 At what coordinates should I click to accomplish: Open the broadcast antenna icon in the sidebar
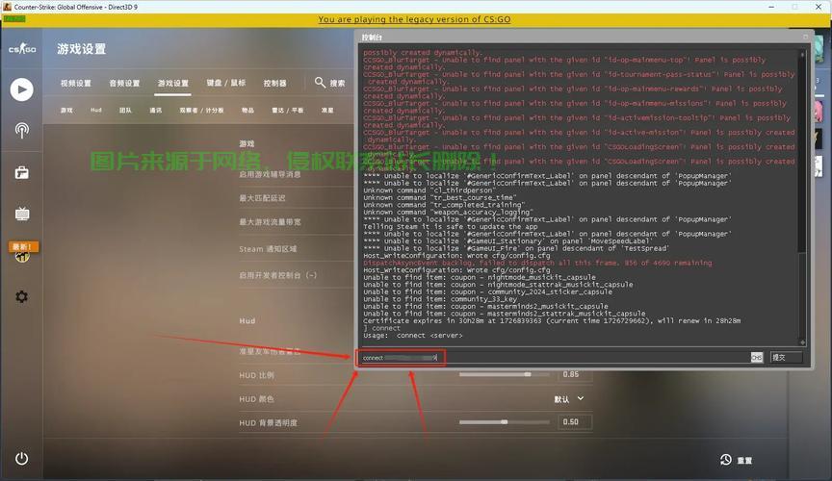click(x=22, y=131)
